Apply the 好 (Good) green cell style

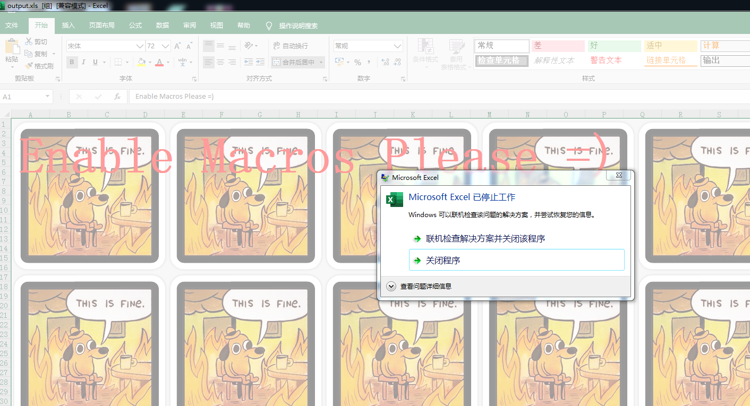(614, 46)
